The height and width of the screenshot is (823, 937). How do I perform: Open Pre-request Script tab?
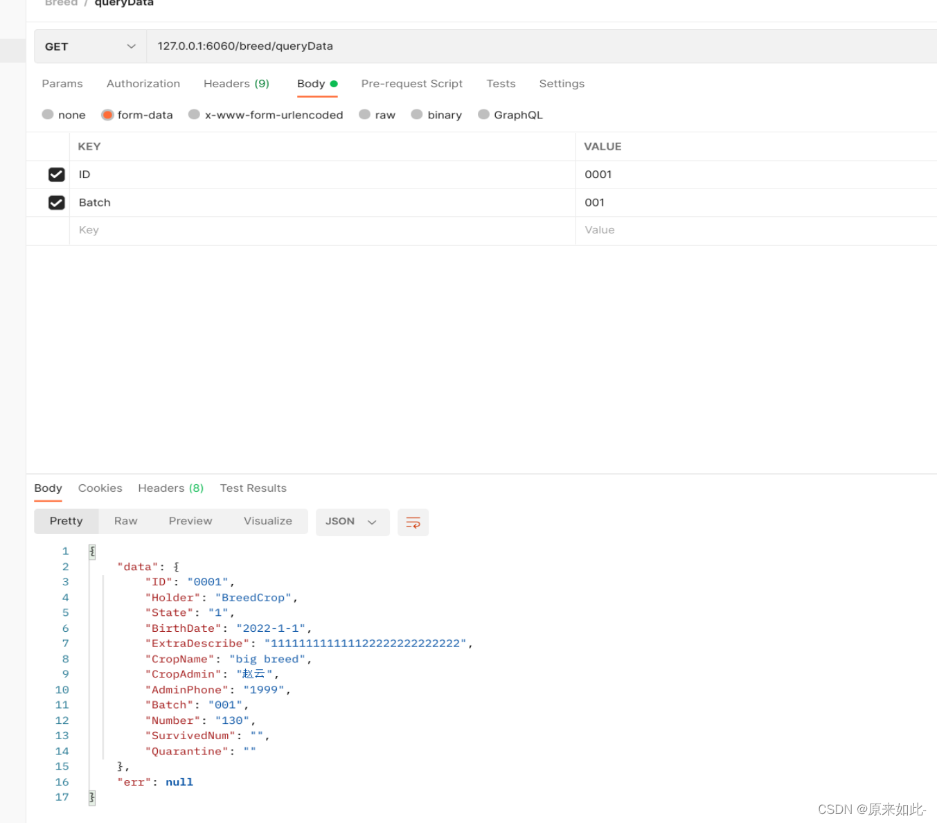point(412,84)
